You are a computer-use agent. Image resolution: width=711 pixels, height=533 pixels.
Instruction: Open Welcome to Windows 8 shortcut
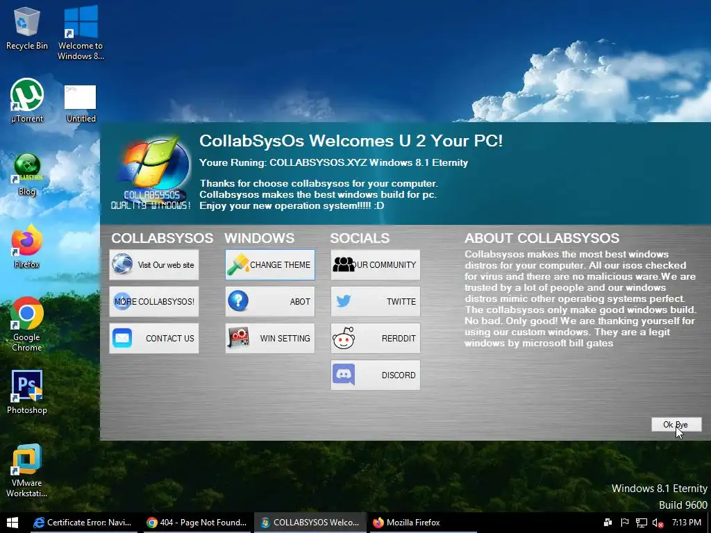point(81,33)
